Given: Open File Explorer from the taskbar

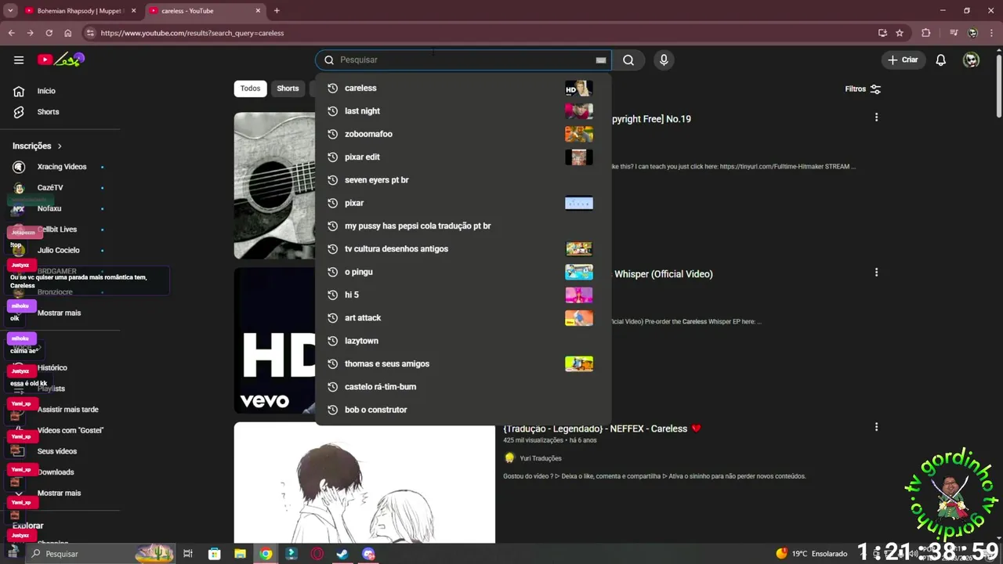Looking at the screenshot, I should pyautogui.click(x=240, y=554).
